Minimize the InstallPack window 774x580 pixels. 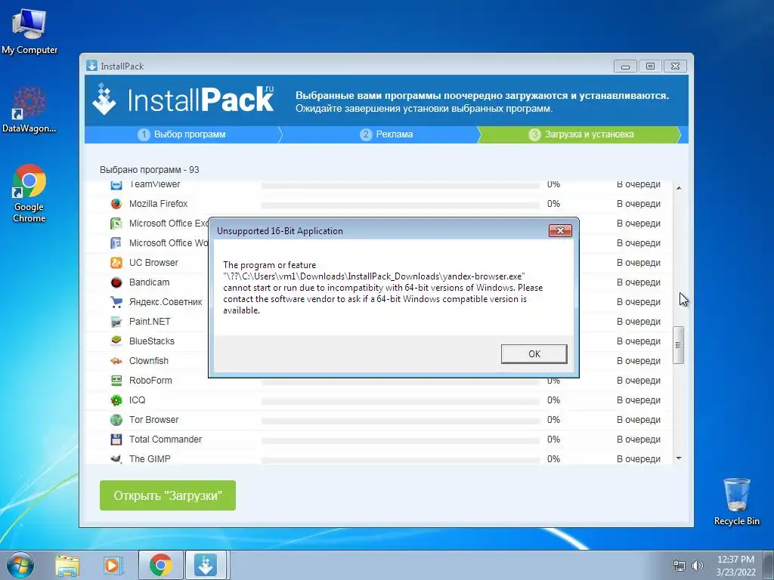pyautogui.click(x=625, y=66)
